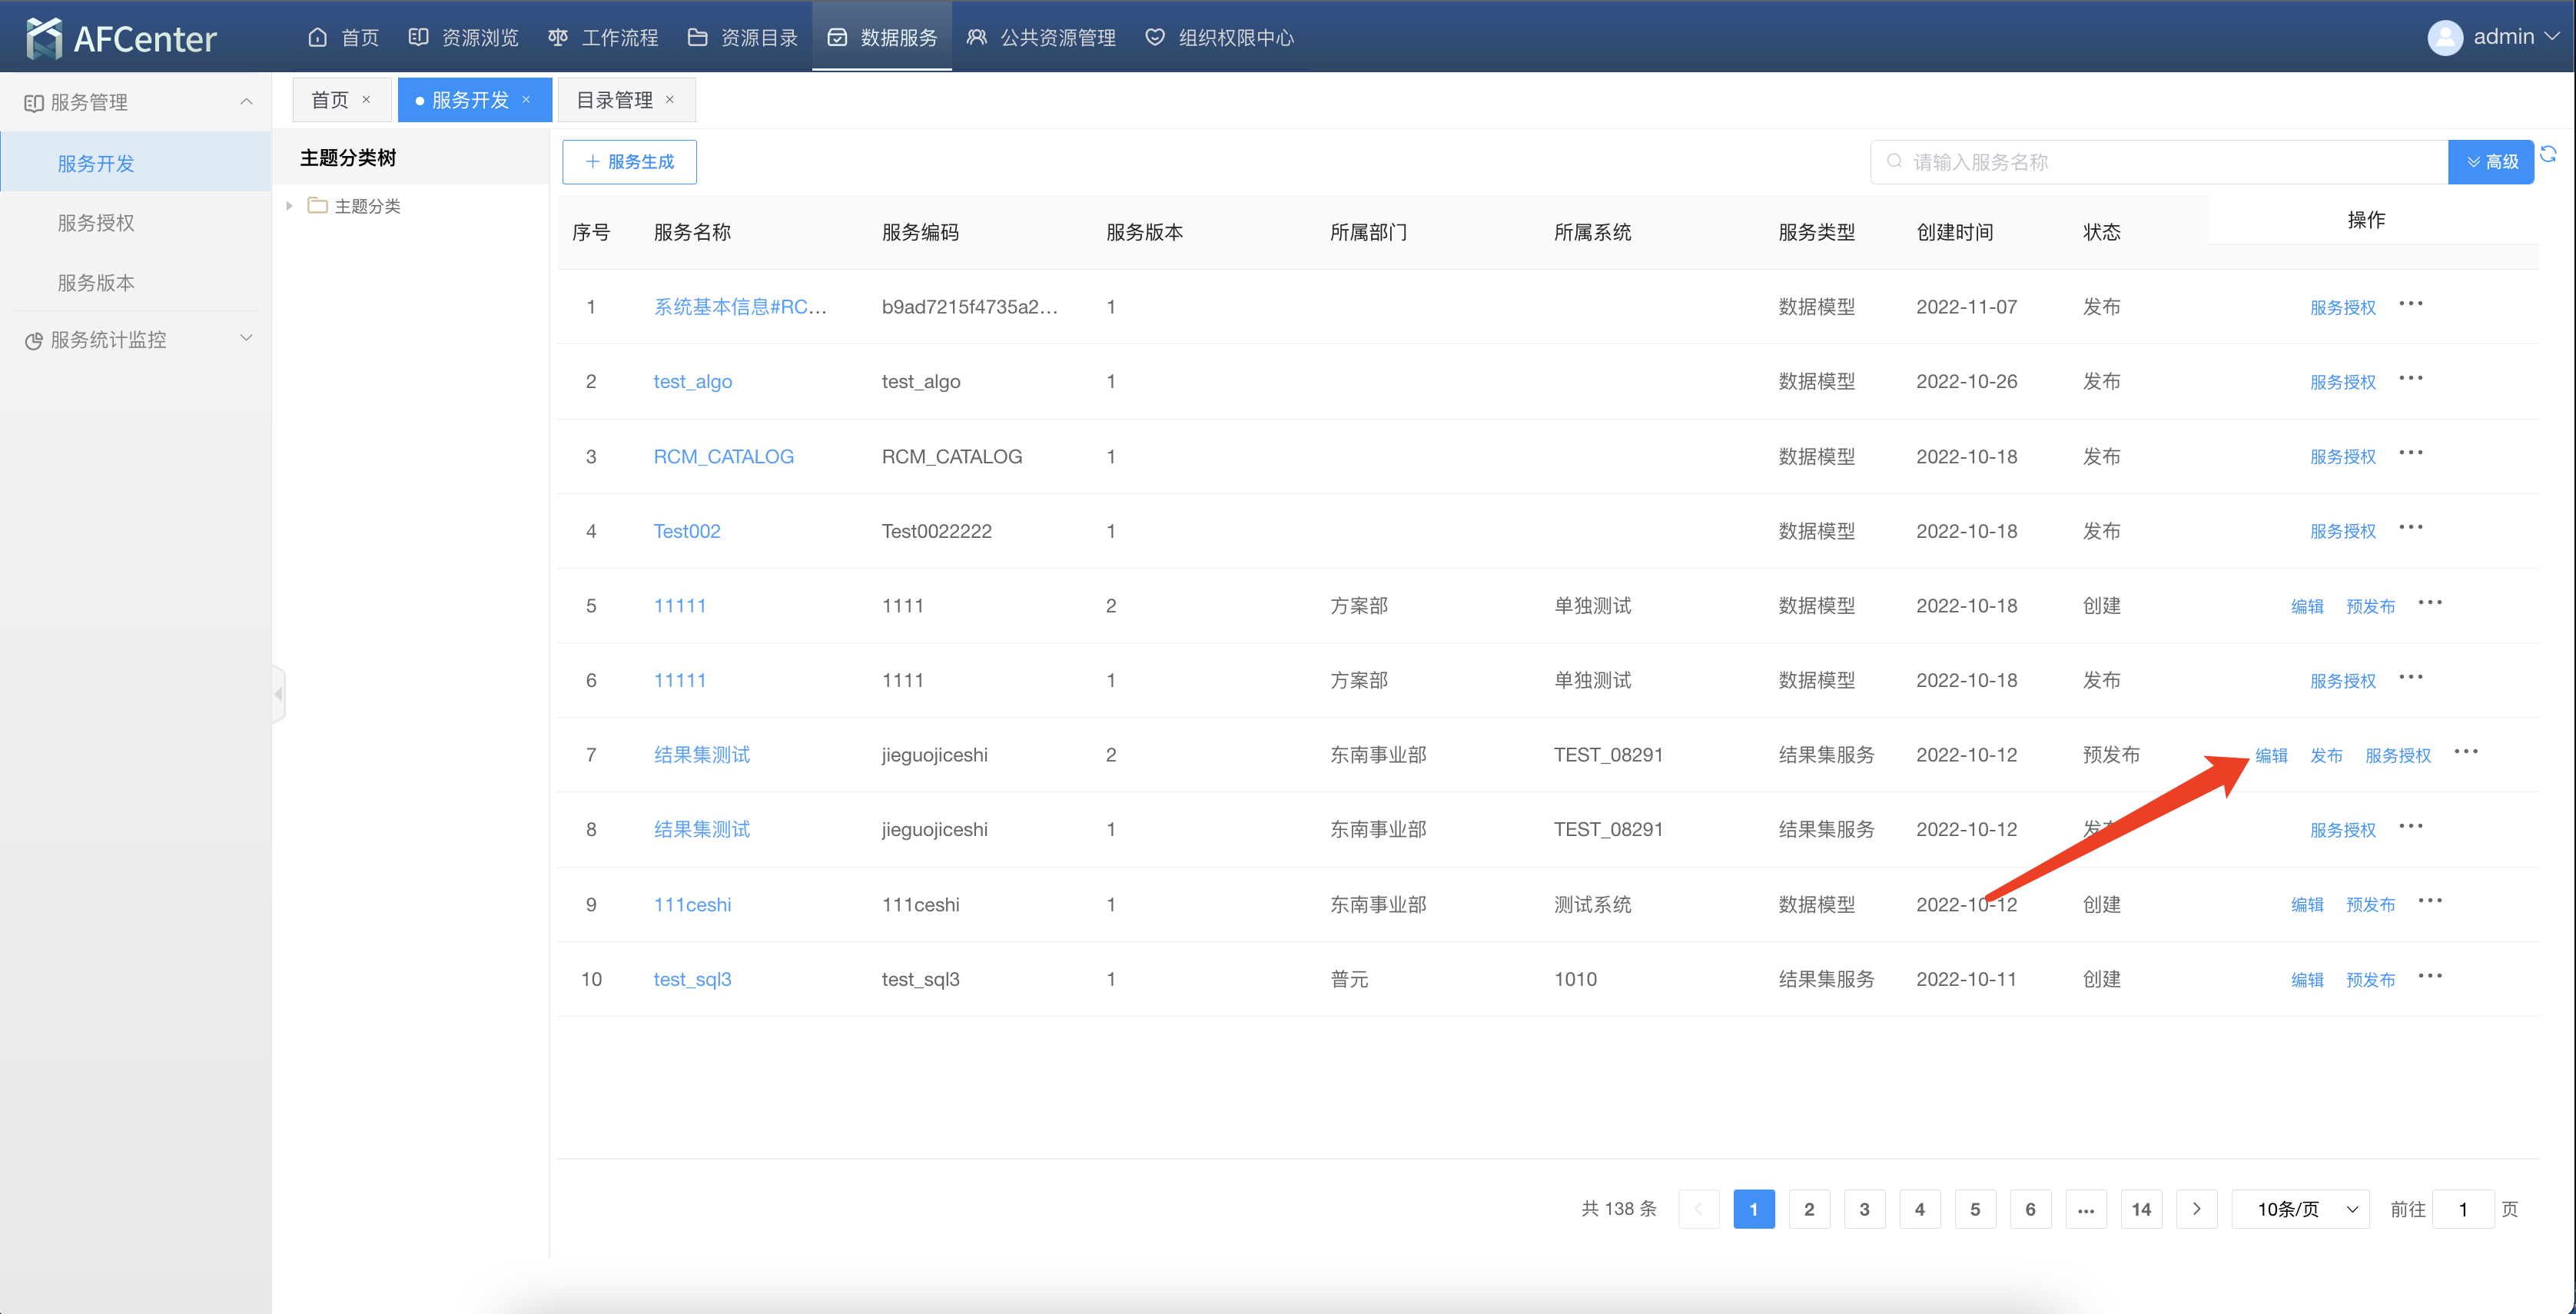The image size is (2576, 1314).
Task: Open more actions for test_algo row
Action: tap(2411, 378)
